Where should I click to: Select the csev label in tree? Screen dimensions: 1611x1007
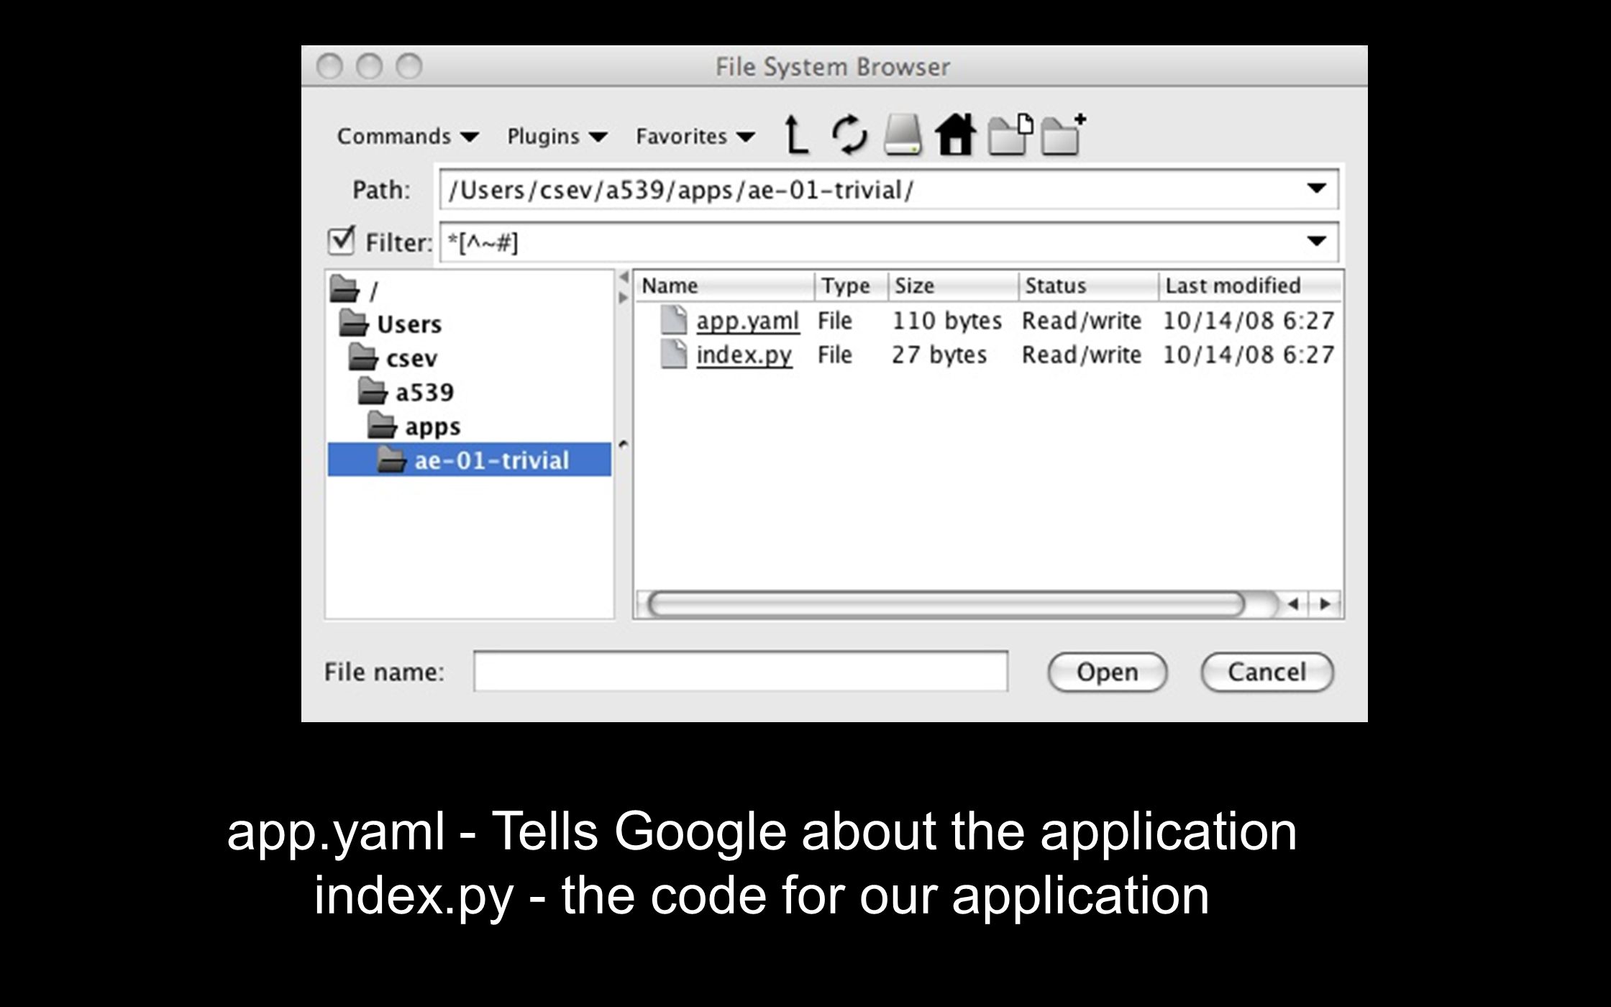click(411, 358)
